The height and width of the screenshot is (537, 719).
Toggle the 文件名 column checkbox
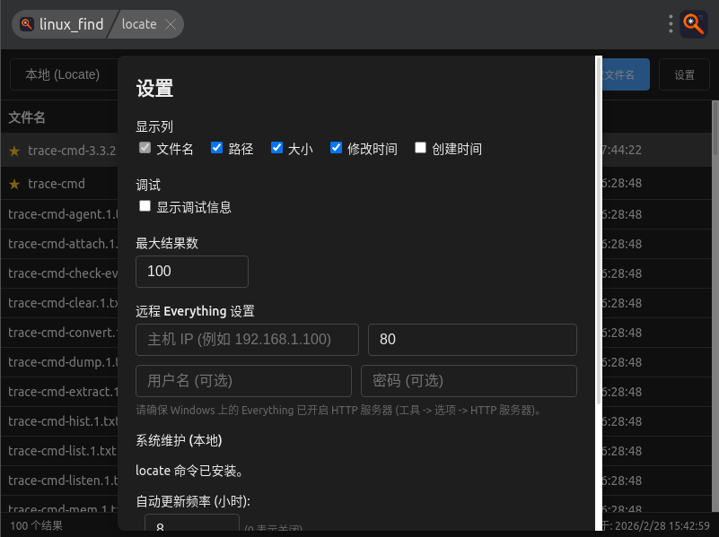click(145, 147)
